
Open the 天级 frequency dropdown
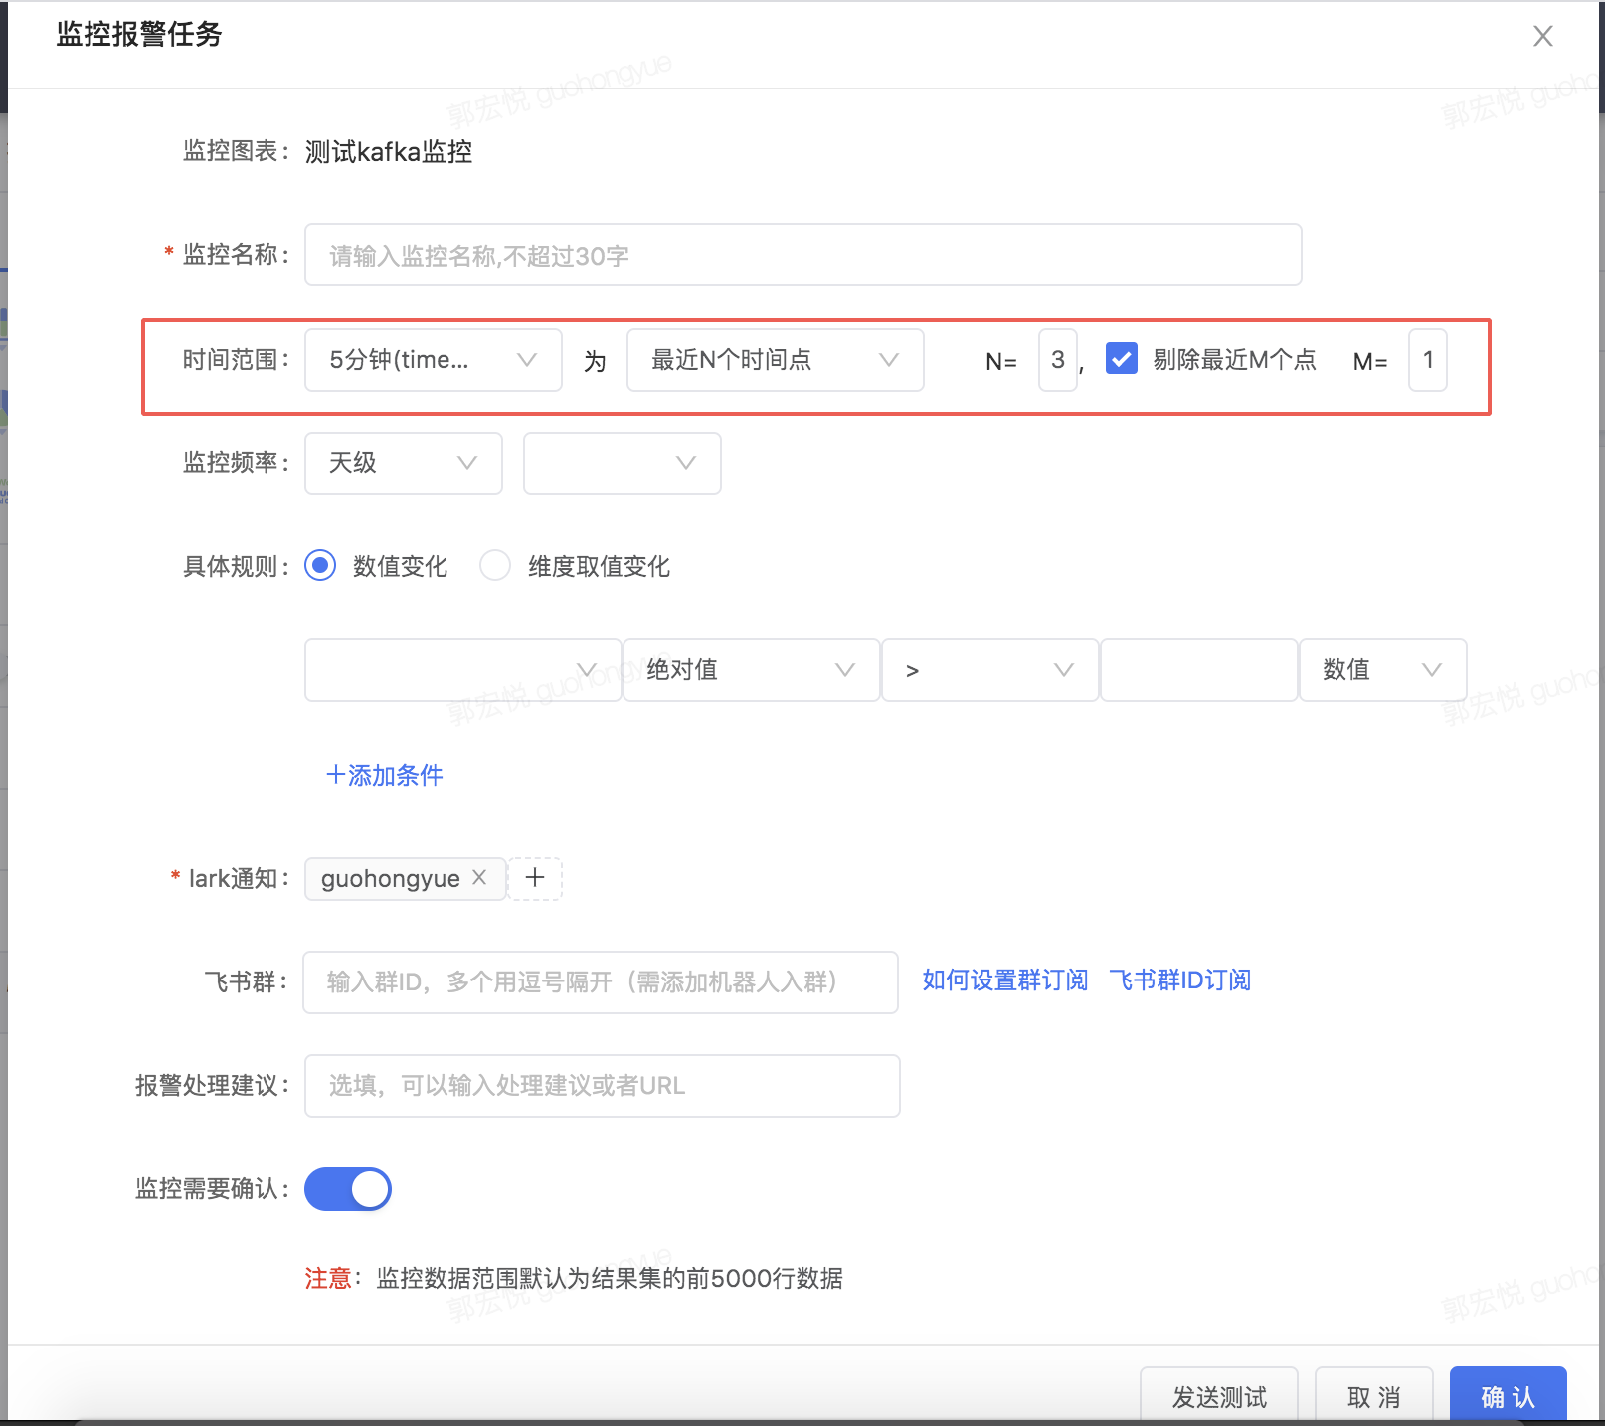tap(404, 463)
